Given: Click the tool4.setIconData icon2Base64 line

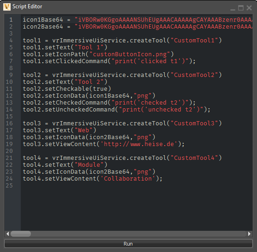Looking at the screenshot, I should tap(89, 172).
